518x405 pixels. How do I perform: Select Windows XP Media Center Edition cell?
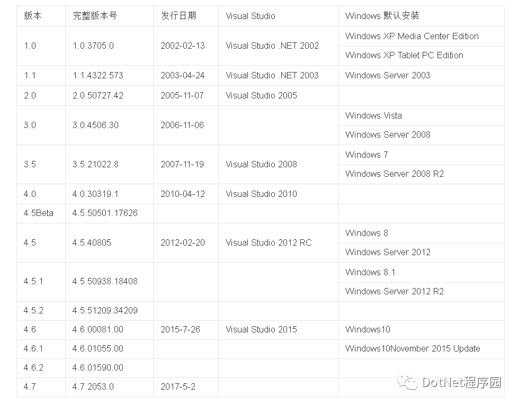(x=421, y=37)
